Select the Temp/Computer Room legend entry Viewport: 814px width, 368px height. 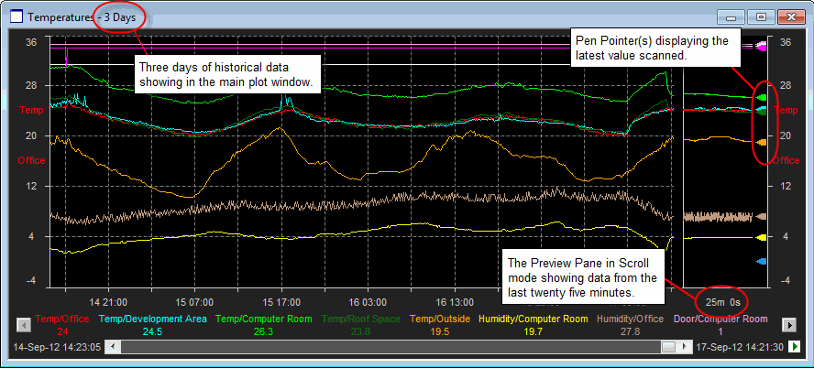(x=262, y=319)
